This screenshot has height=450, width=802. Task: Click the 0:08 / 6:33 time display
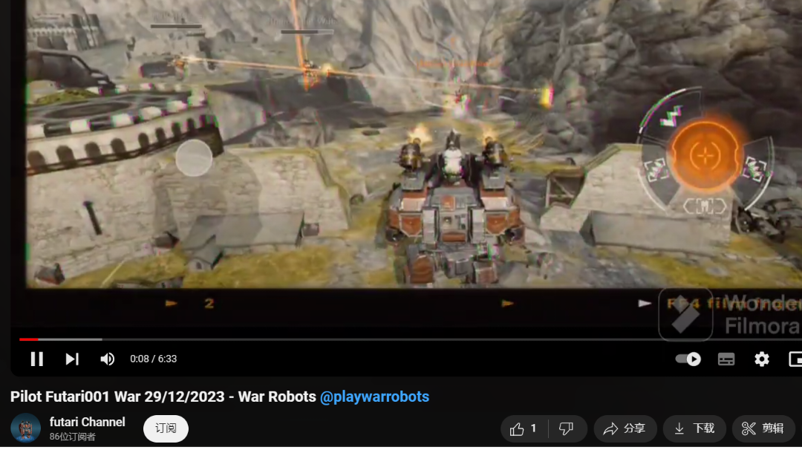pyautogui.click(x=154, y=359)
